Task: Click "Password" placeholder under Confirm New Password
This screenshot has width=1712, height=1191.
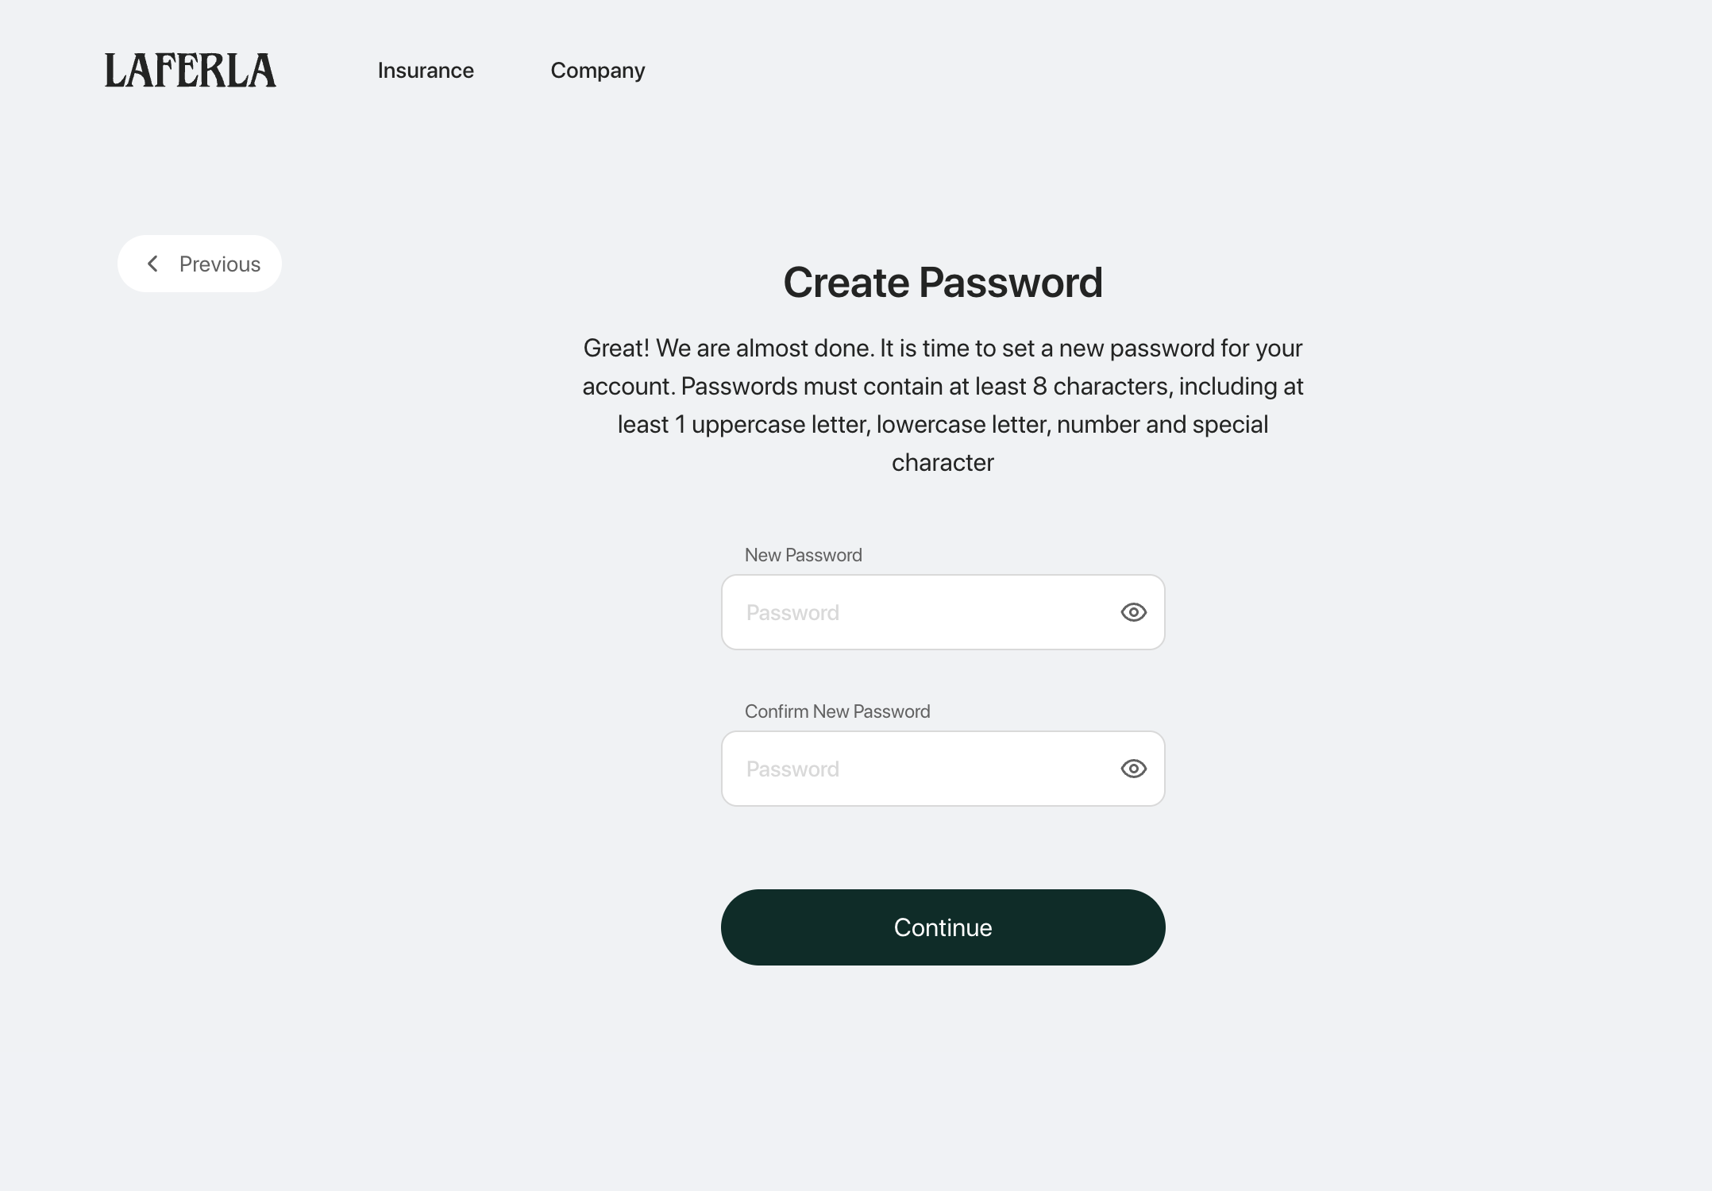Action: point(792,769)
